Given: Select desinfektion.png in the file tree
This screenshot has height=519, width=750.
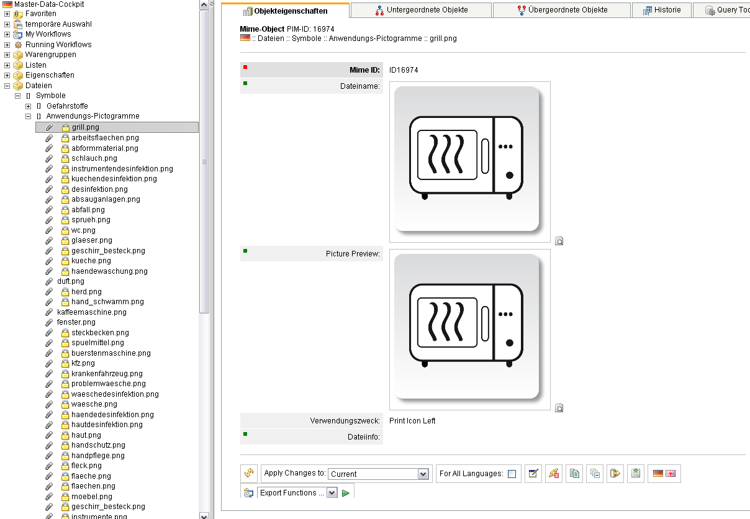Looking at the screenshot, I should pos(99,189).
